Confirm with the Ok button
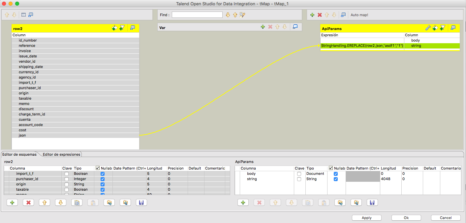 point(406,218)
